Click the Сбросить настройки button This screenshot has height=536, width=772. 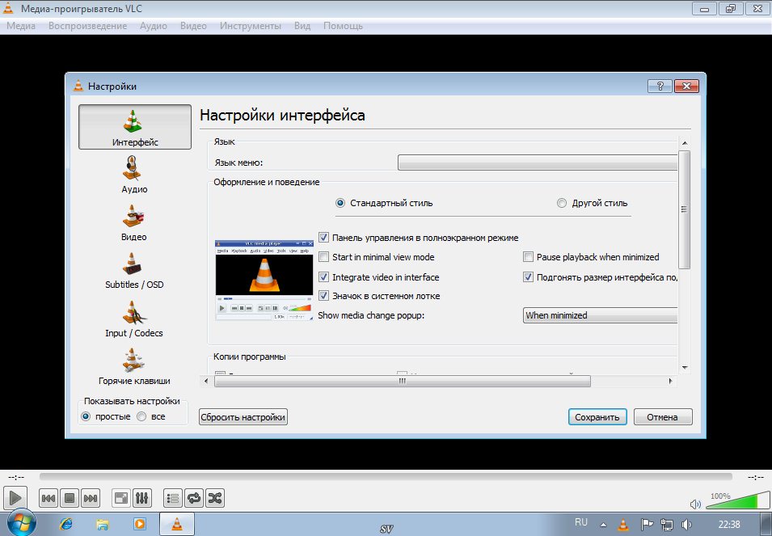[243, 417]
